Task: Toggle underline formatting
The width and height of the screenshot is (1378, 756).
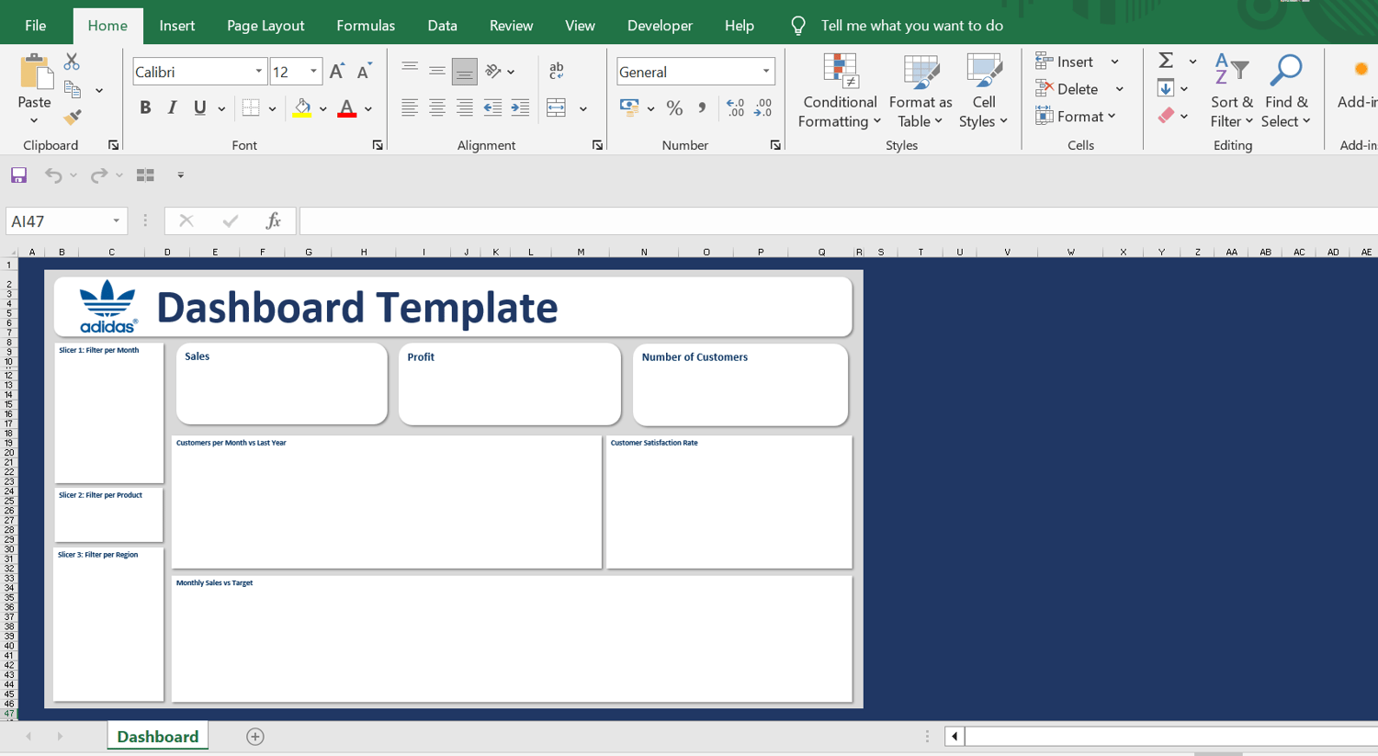Action: [x=199, y=108]
